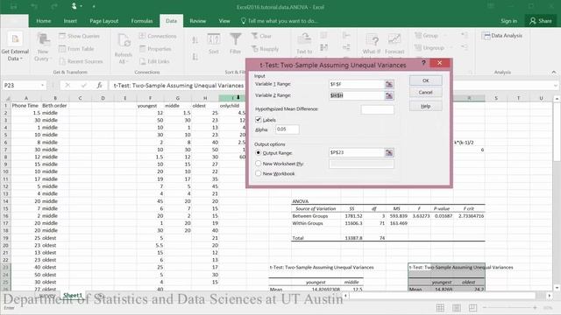Open the Review tab

tap(197, 21)
